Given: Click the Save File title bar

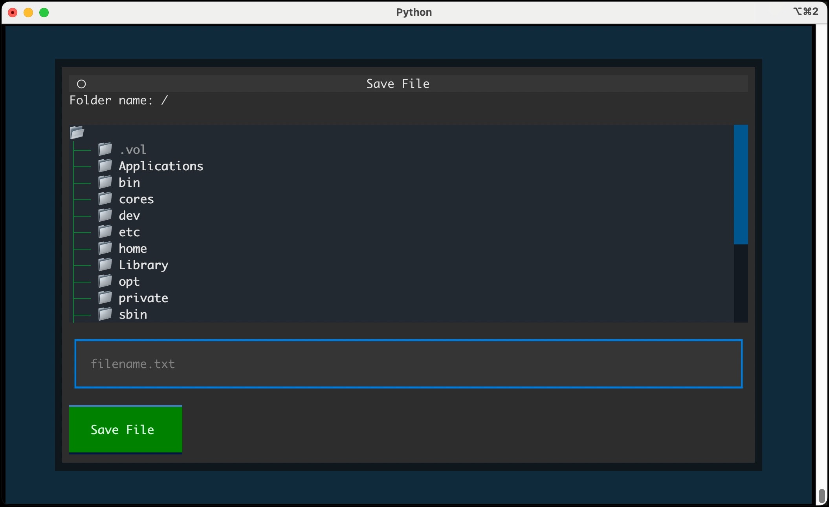Looking at the screenshot, I should 398,83.
